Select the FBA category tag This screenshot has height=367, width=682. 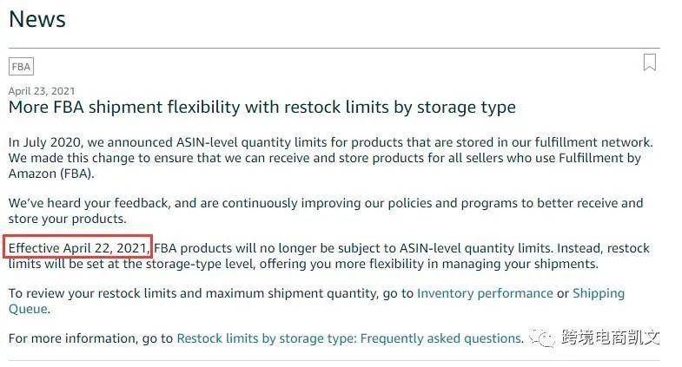(21, 67)
